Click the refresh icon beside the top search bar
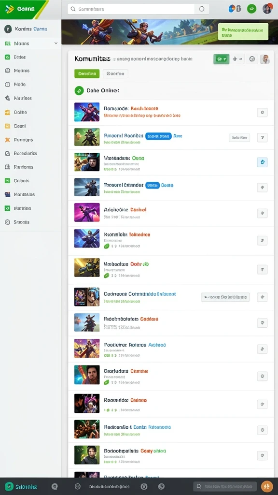 (x=202, y=9)
